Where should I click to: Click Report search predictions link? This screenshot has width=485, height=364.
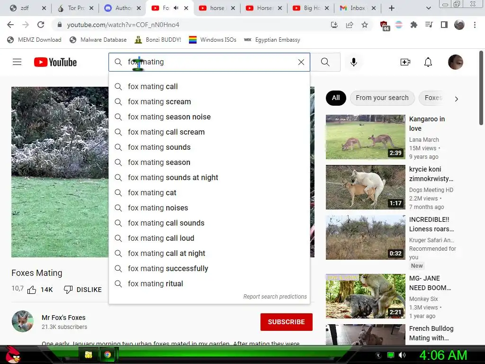pyautogui.click(x=275, y=297)
